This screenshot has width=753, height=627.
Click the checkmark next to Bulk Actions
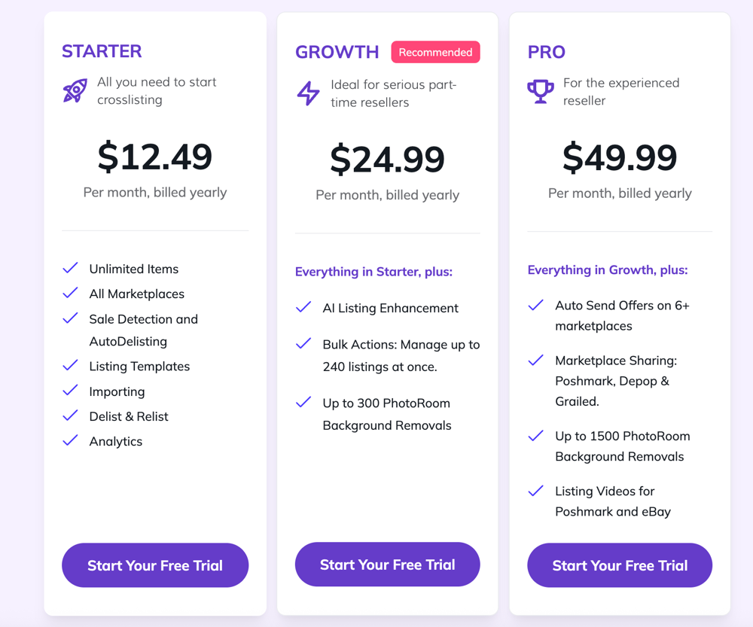tap(303, 344)
